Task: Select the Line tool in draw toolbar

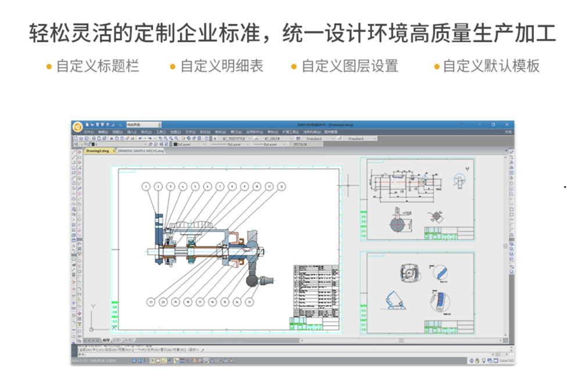Action: (74, 152)
